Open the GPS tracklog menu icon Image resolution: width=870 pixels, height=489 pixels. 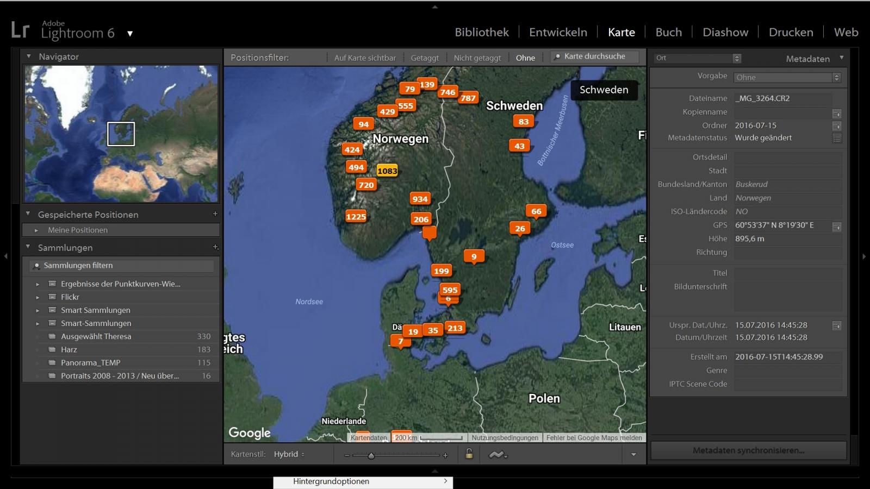[498, 455]
